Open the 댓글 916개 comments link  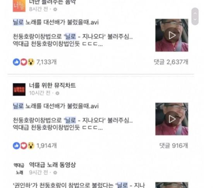[174, 146]
